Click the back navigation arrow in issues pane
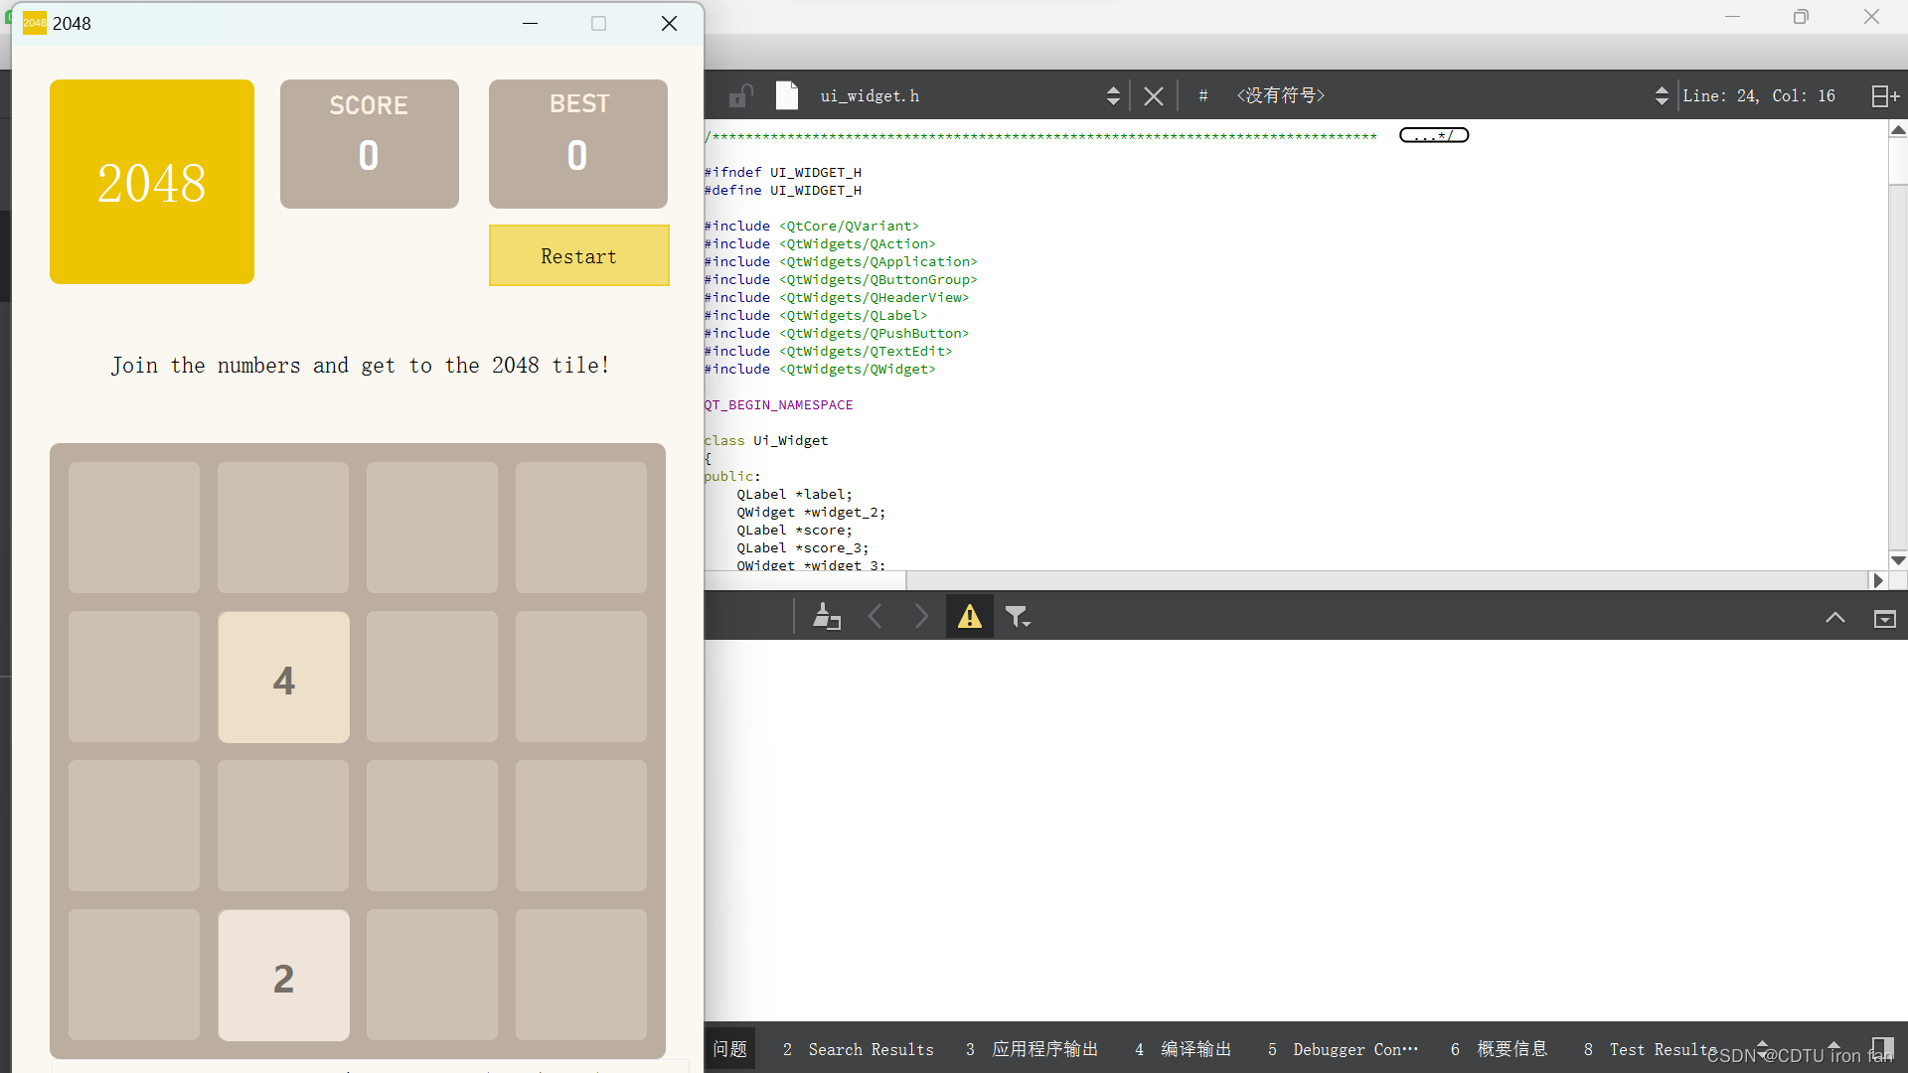This screenshot has height=1073, width=1908. (875, 616)
